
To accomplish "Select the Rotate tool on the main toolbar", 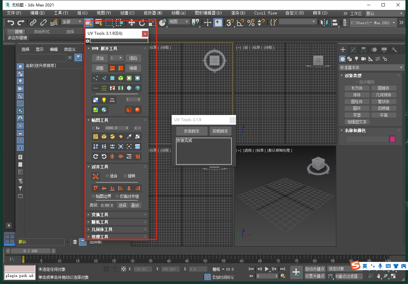I will [142, 22].
